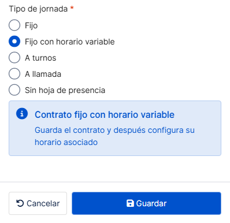Select the Fijo radio button
This screenshot has width=230, height=223.
(14, 25)
